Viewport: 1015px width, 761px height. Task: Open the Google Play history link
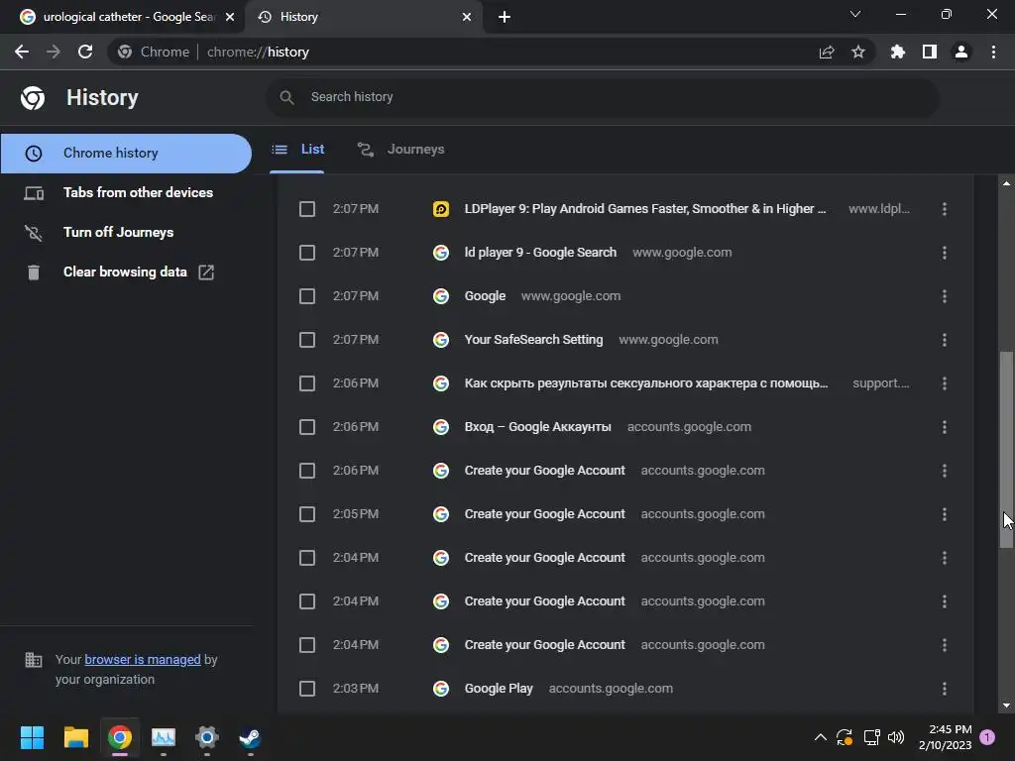[x=499, y=689]
